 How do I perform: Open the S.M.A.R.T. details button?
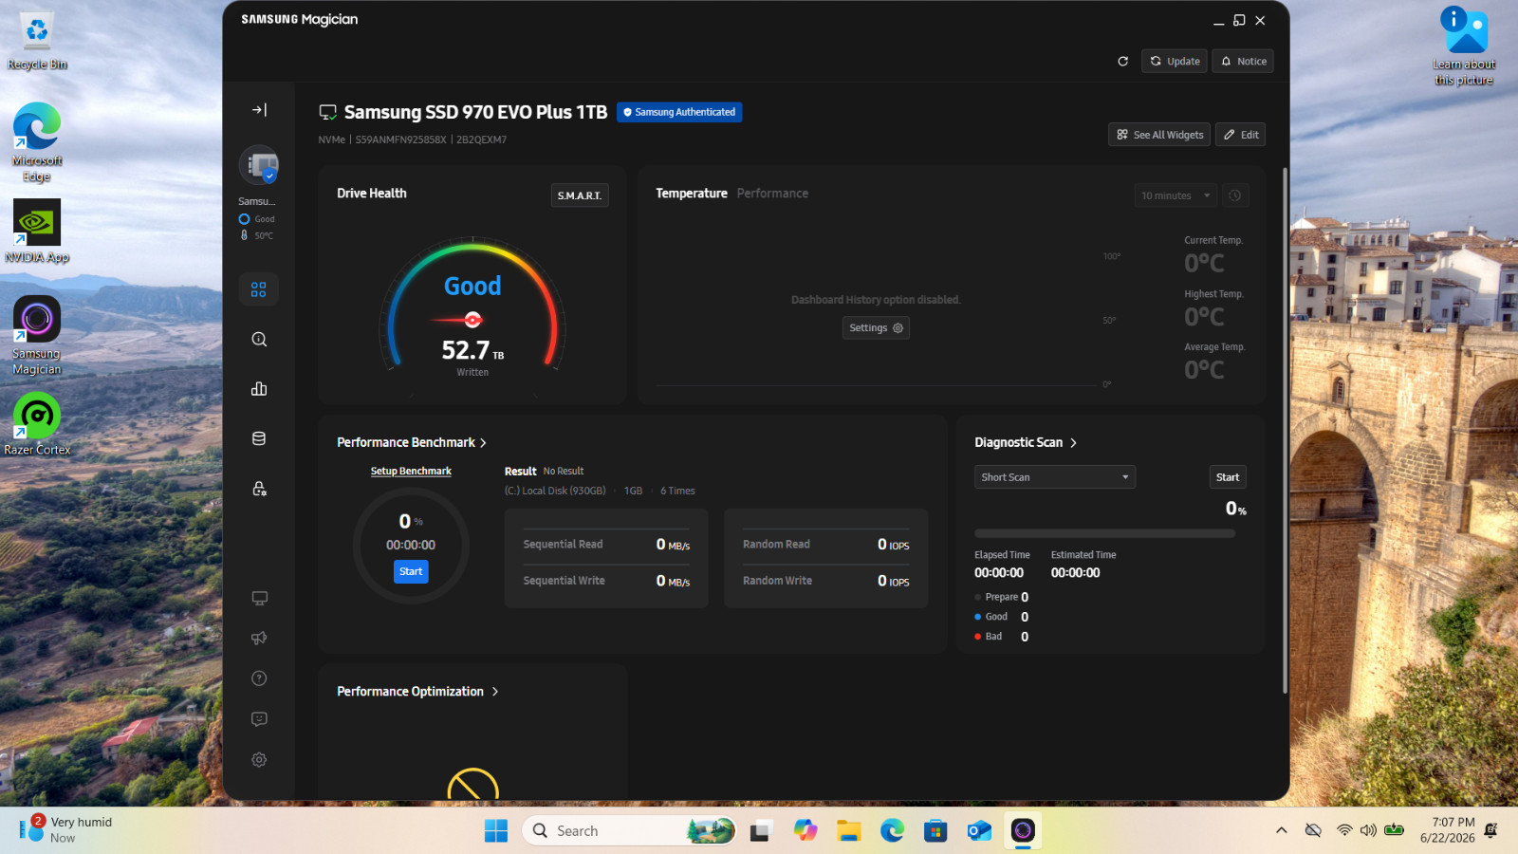coord(580,195)
